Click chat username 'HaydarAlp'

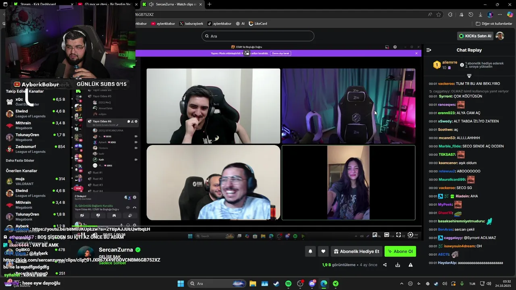click(x=447, y=263)
